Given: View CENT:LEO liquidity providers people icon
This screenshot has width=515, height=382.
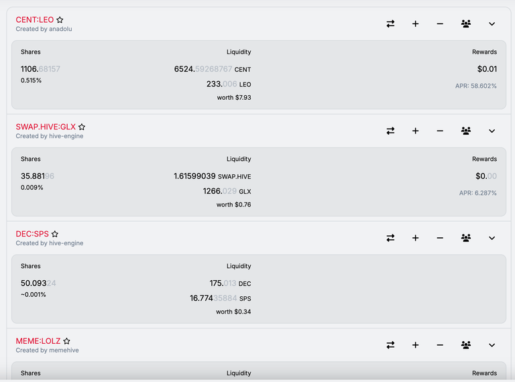Looking at the screenshot, I should tap(466, 23).
